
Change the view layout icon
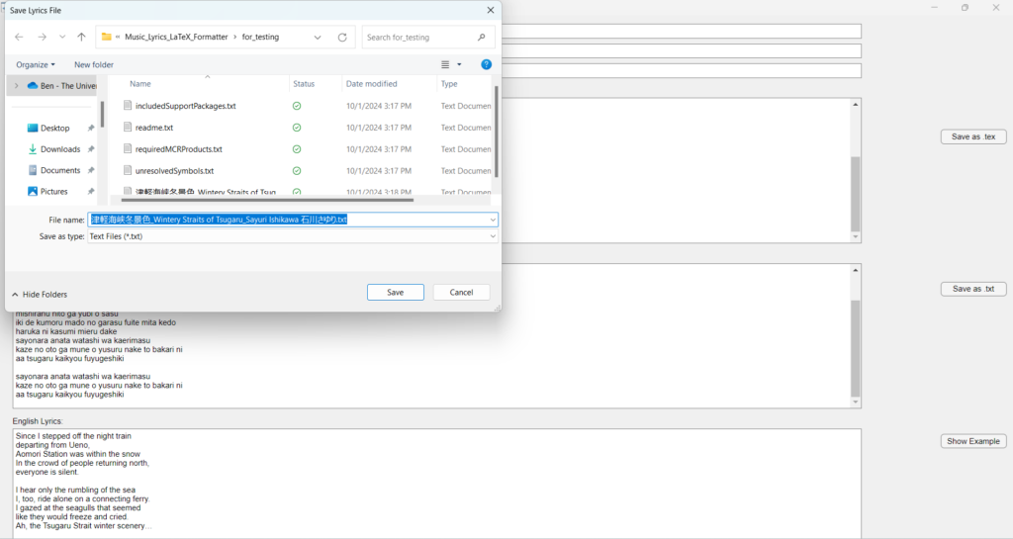pyautogui.click(x=445, y=64)
